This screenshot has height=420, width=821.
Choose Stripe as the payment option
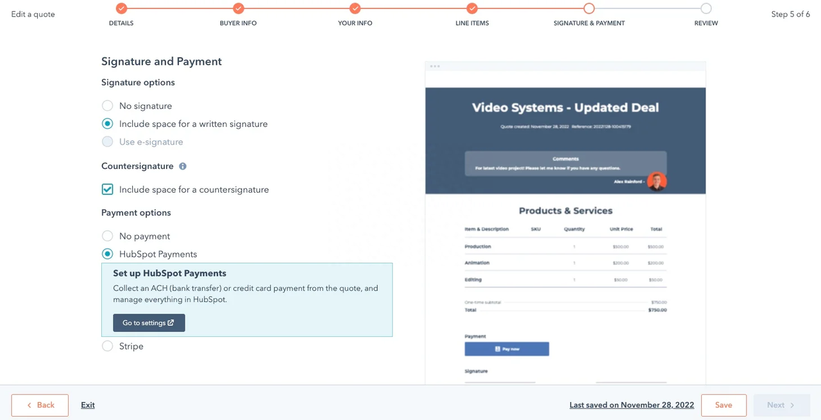coord(107,346)
